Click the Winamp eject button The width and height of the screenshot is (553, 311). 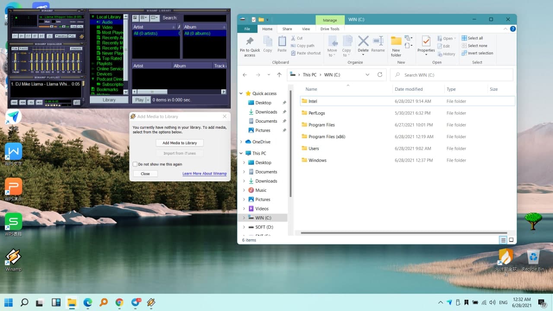pyautogui.click(x=50, y=36)
